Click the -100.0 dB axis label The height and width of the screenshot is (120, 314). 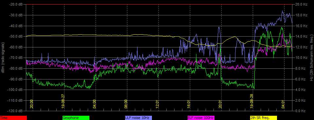(15, 90)
